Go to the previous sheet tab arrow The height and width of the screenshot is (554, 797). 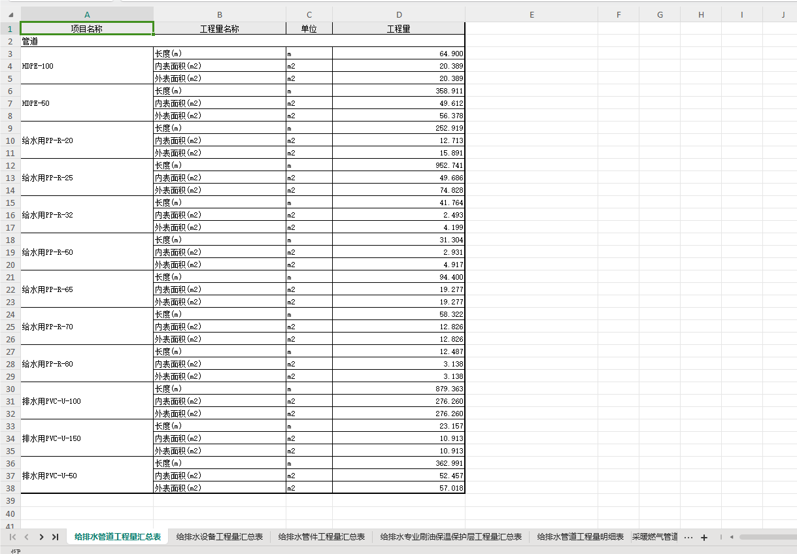point(26,537)
